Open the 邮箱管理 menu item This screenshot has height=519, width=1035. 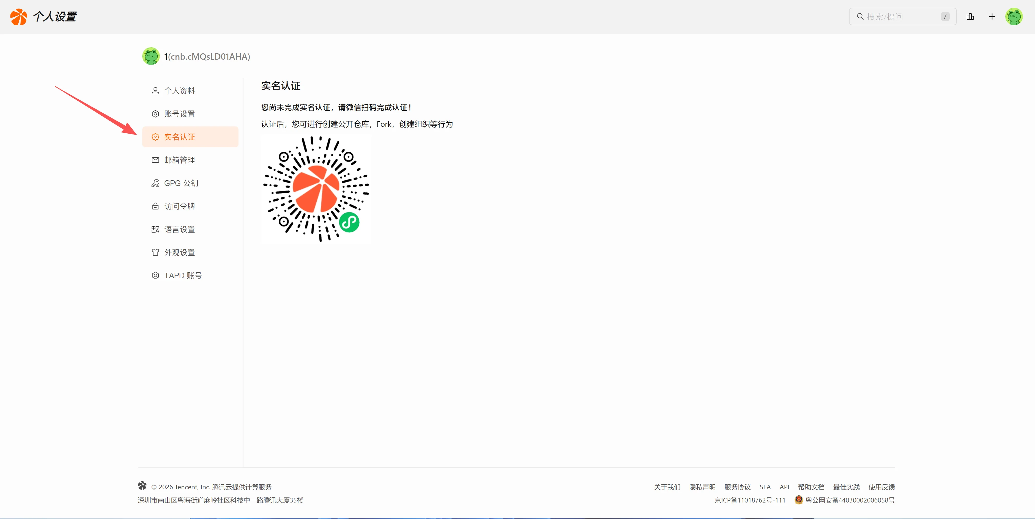190,160
